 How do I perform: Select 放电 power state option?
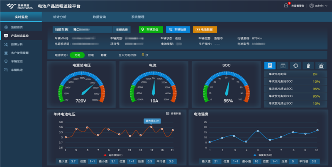point(91,55)
